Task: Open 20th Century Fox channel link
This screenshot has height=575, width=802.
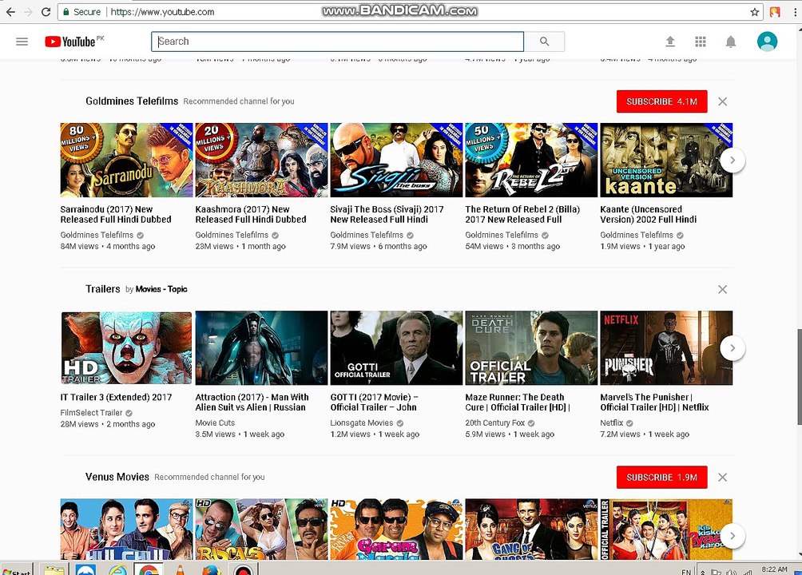Action: pyautogui.click(x=495, y=423)
